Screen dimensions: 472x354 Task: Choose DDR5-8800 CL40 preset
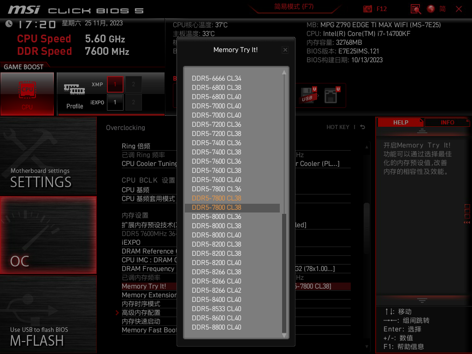coord(217,327)
